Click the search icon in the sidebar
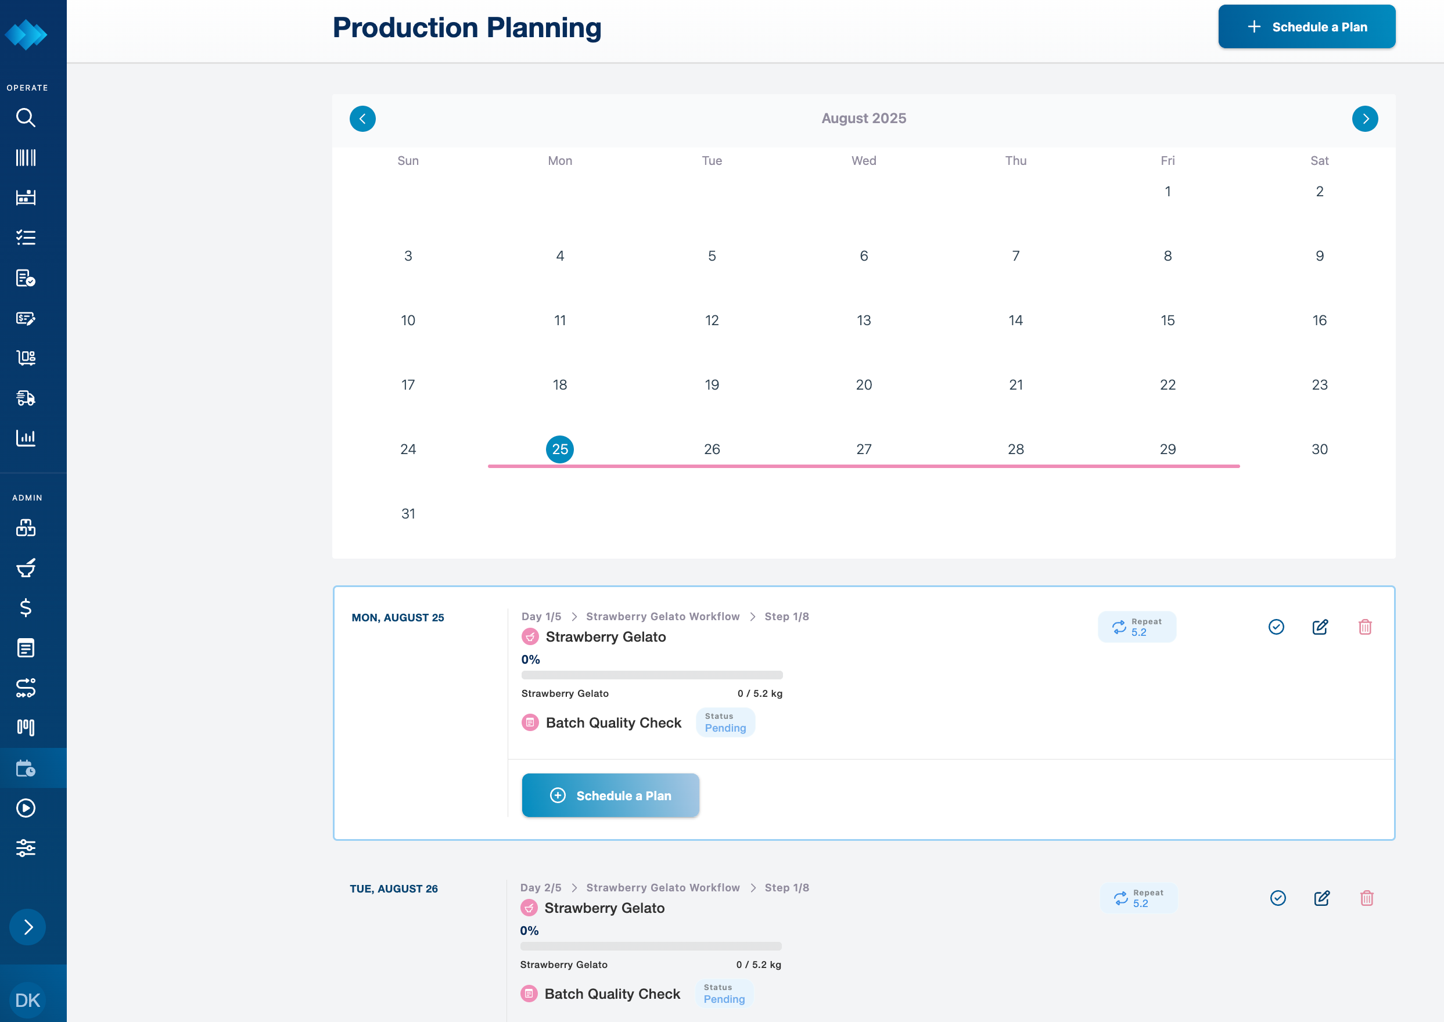The image size is (1444, 1022). coord(26,118)
